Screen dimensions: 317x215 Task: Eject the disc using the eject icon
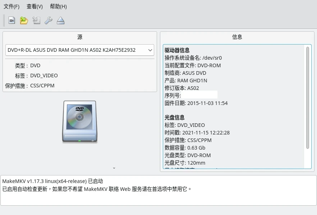[x=60, y=20]
